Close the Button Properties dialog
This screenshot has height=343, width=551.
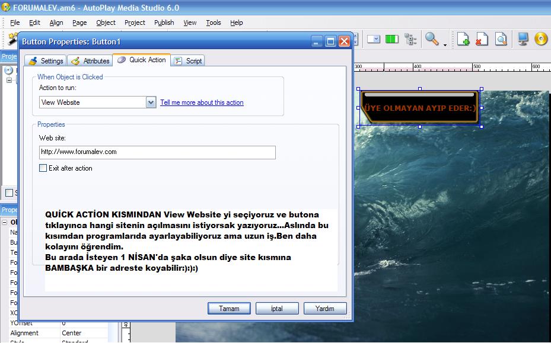click(344, 41)
